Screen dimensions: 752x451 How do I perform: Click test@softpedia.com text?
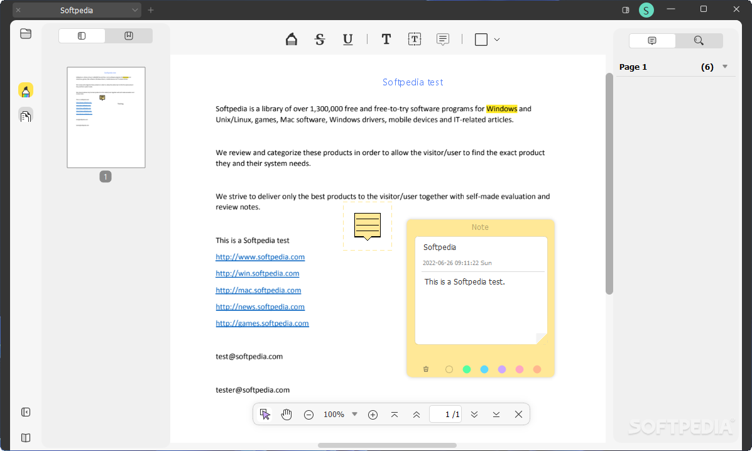[x=249, y=357]
